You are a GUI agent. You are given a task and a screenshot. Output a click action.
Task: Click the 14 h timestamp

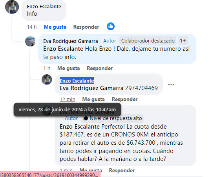click(x=32, y=27)
